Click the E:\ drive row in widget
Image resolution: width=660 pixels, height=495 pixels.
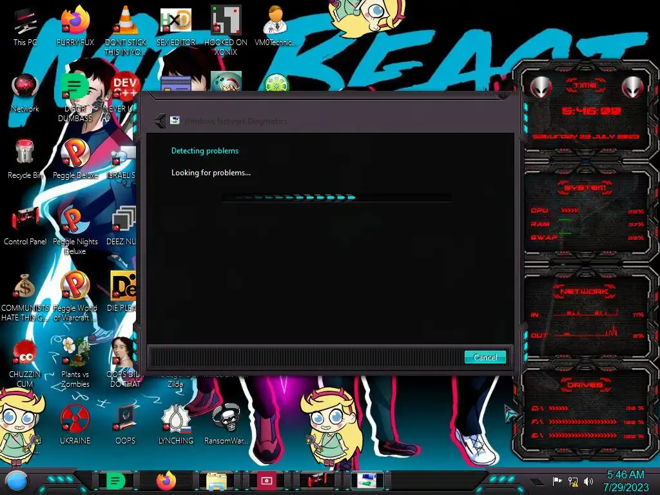click(x=588, y=436)
